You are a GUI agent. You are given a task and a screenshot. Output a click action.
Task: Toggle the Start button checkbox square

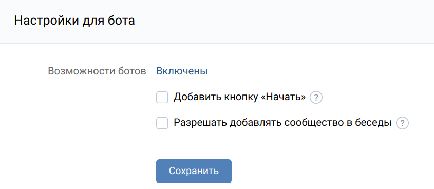[162, 98]
